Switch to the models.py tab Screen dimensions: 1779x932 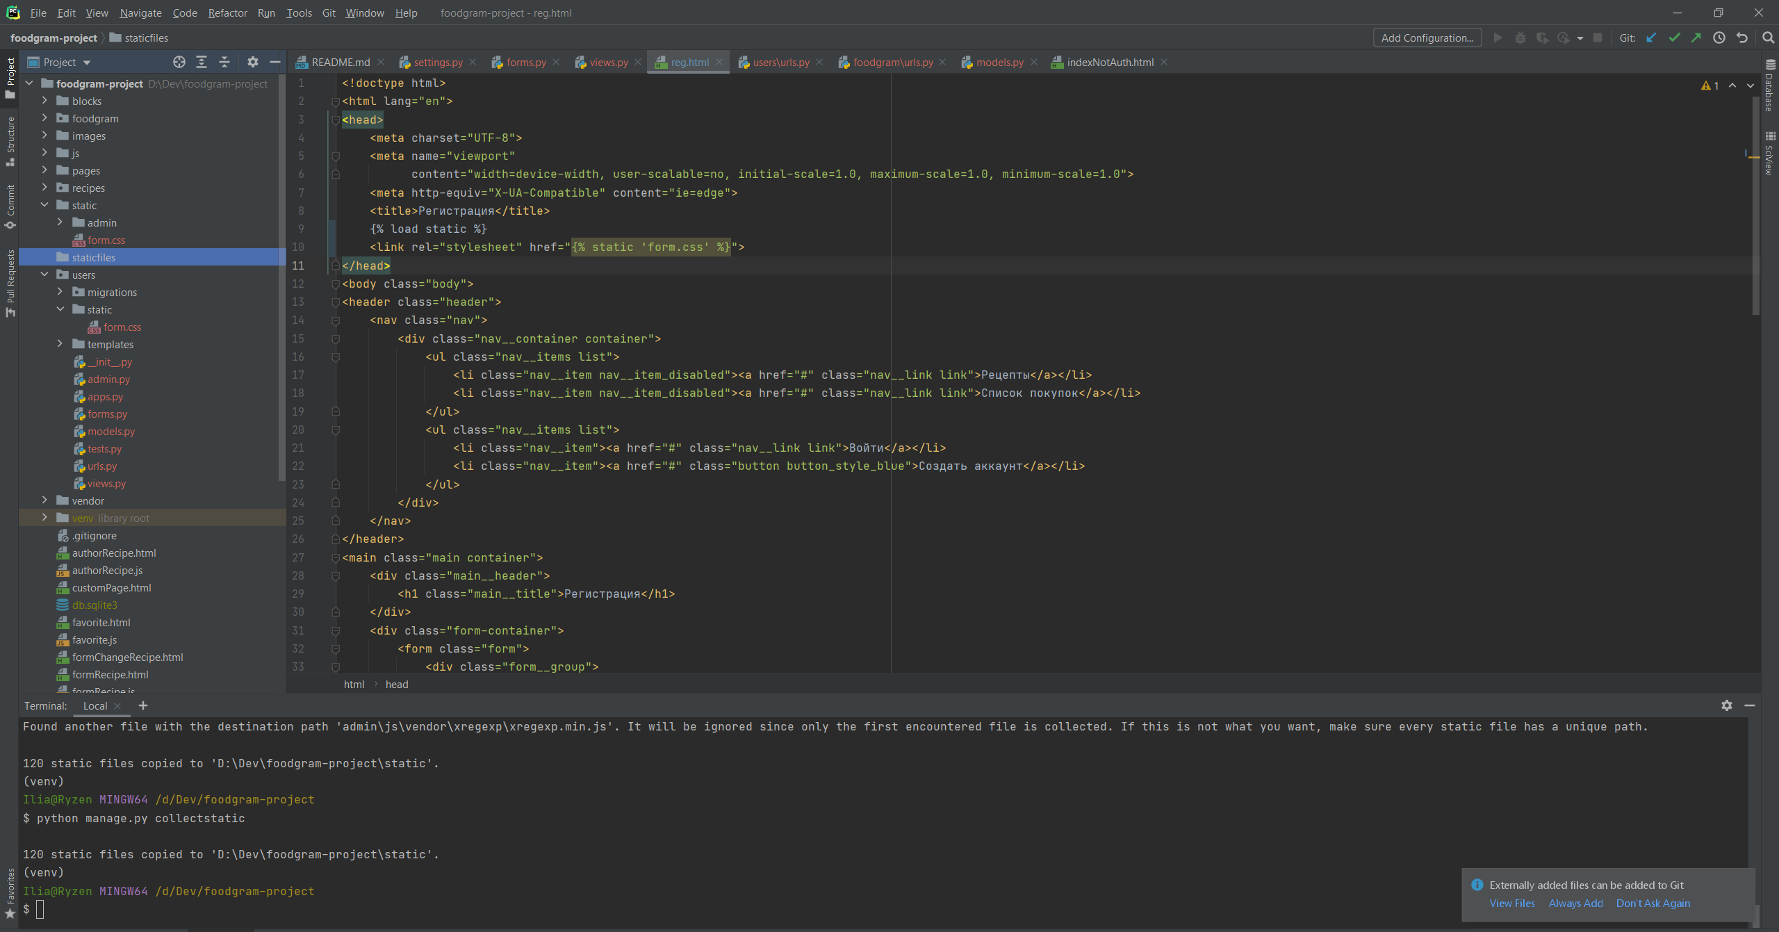click(x=999, y=62)
